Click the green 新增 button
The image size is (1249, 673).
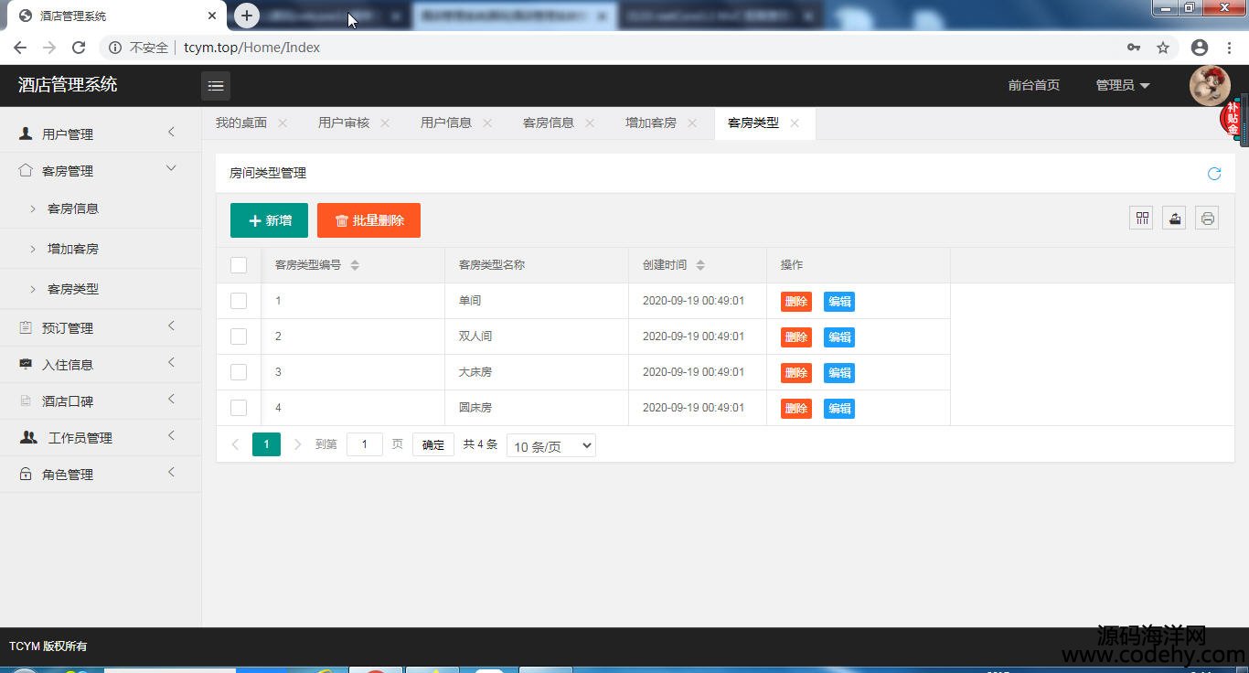tap(269, 220)
